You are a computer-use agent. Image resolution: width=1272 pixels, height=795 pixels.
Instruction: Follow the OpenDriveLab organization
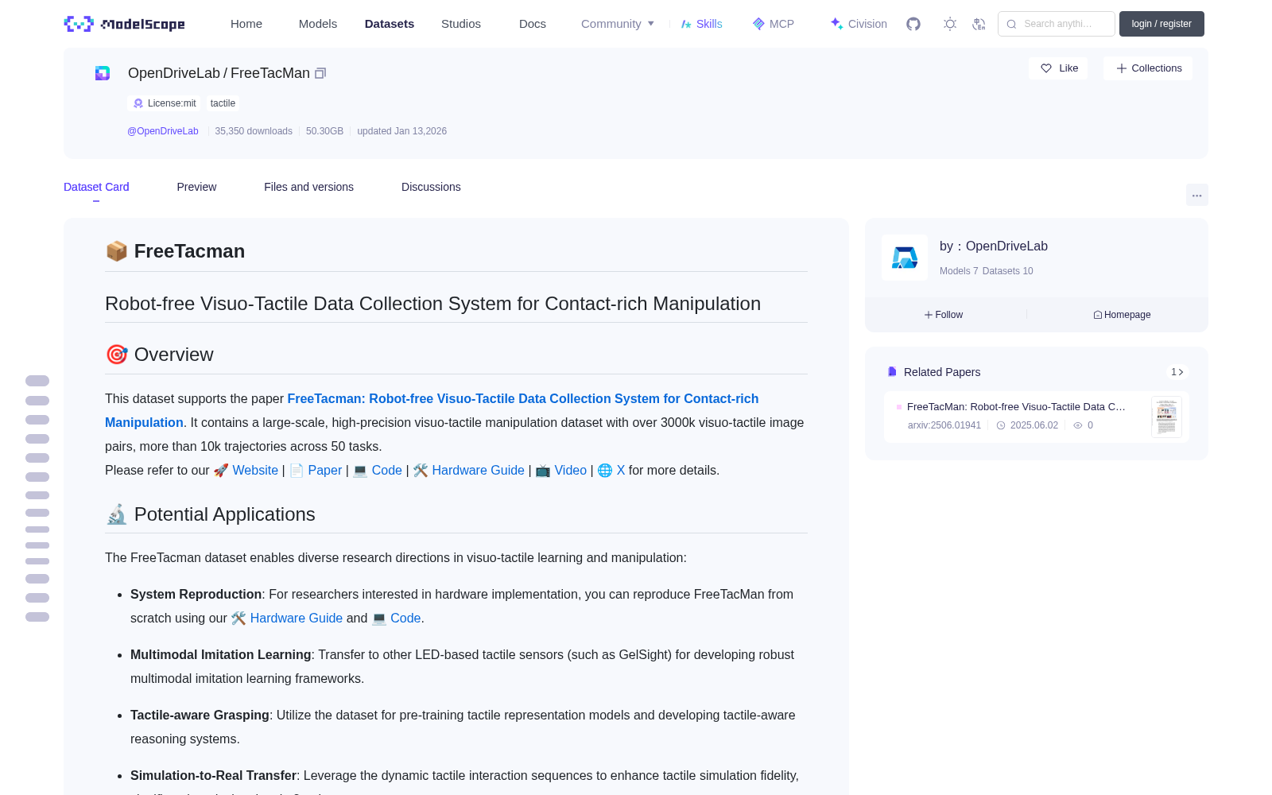(944, 315)
